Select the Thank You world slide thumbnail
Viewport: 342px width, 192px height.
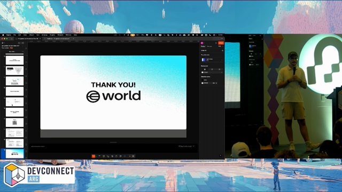point(14,154)
